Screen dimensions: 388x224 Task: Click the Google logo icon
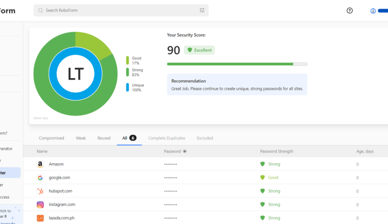coord(40,178)
